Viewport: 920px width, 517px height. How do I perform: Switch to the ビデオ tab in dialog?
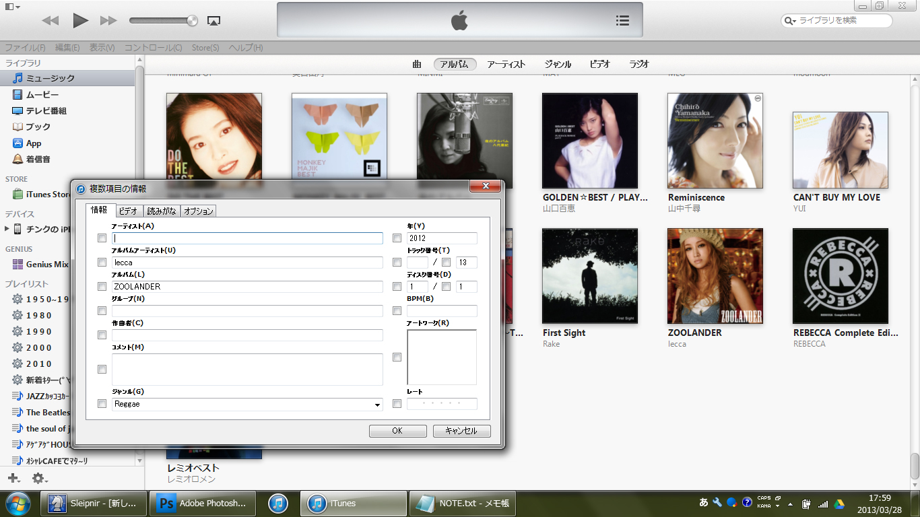(x=128, y=211)
